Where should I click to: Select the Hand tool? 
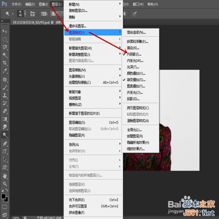(x=5, y=176)
